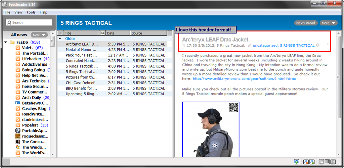This screenshot has height=168, width=344.
Task: Click the feed tree scrollbar thumb
Action: (52, 41)
